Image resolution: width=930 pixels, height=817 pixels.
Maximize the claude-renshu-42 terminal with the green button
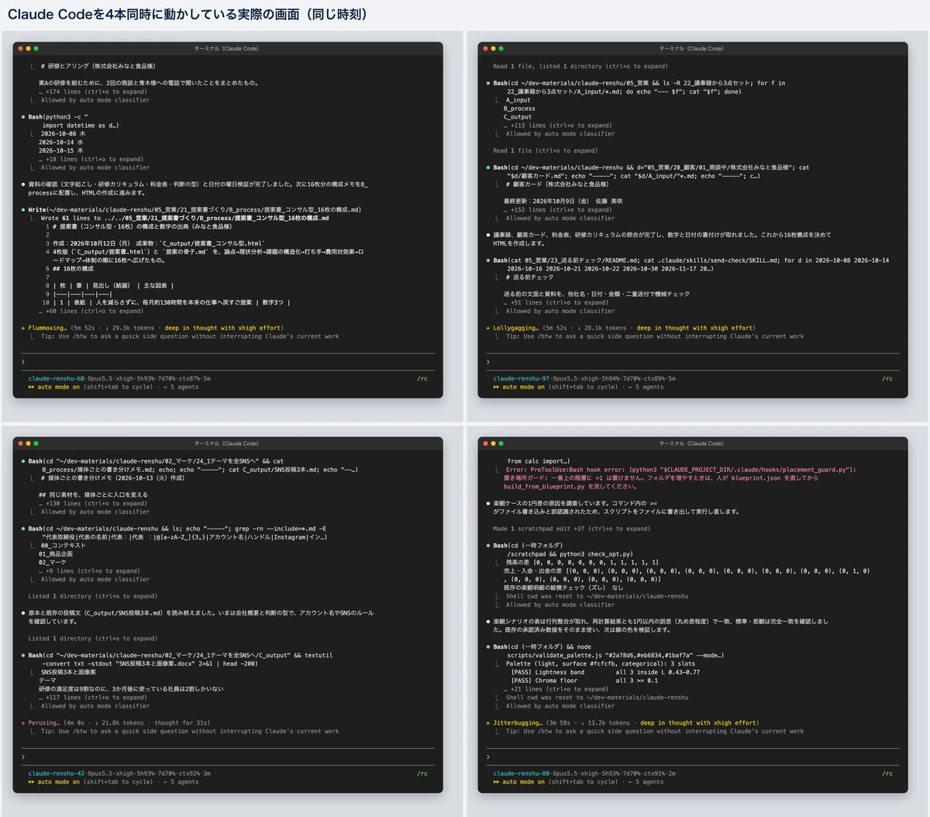click(x=36, y=443)
